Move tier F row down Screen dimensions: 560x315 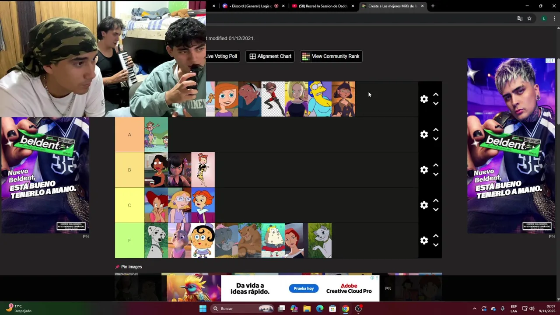coord(436,245)
